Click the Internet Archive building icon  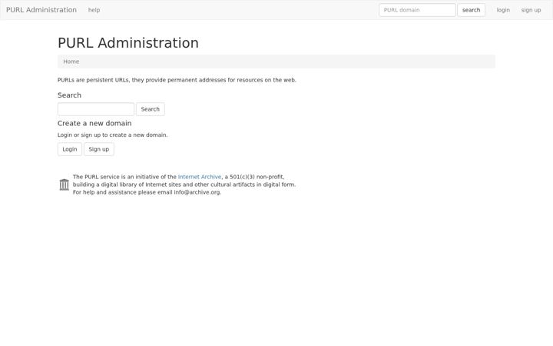pyautogui.click(x=65, y=185)
